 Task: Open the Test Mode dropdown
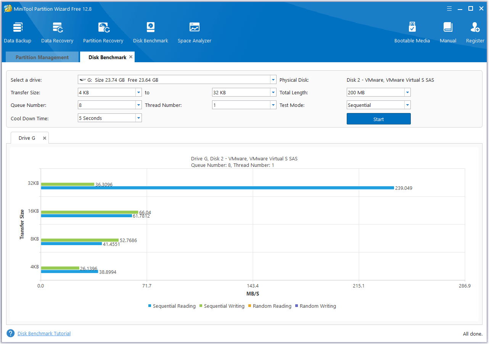407,105
